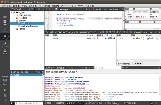This screenshot has height=105, width=161.
Task: Stop the debugger with red stop icon
Action: point(107,32)
